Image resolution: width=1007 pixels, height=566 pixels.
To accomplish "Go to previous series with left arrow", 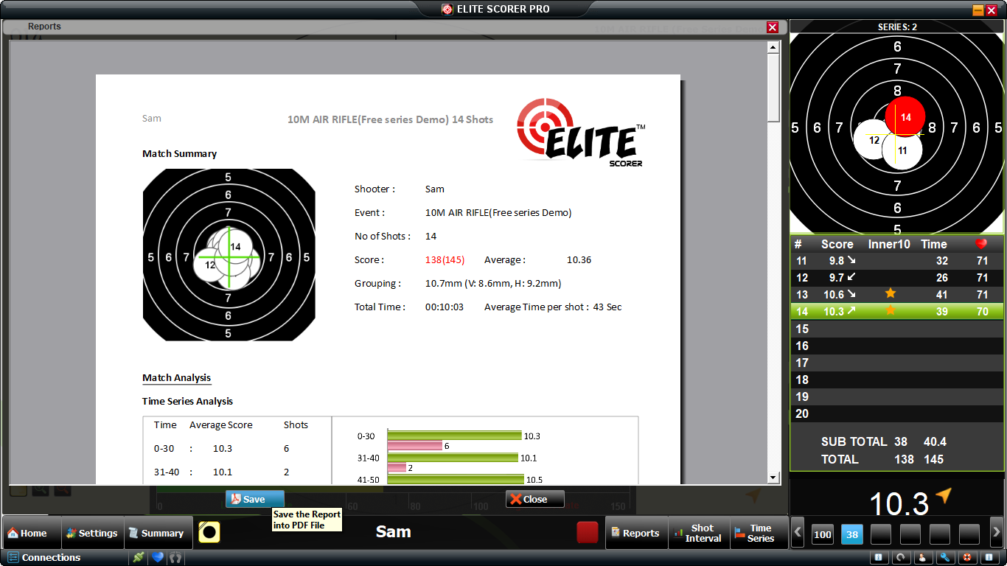I will tap(798, 532).
